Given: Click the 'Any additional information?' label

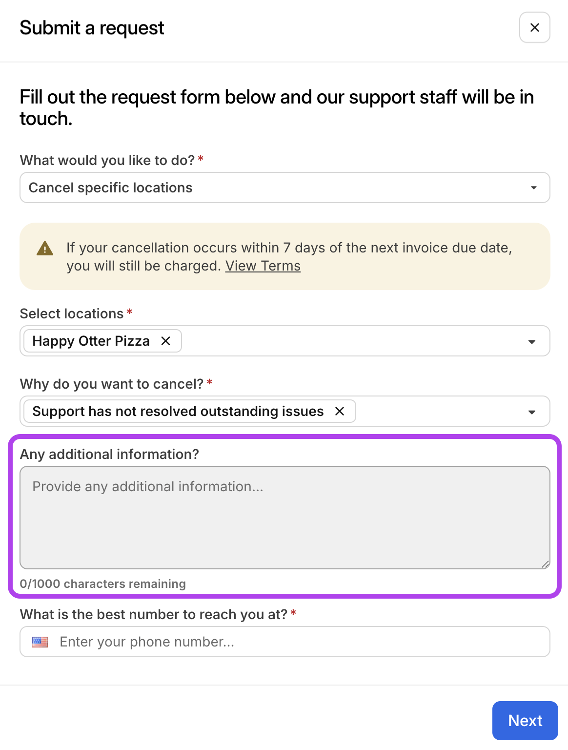Looking at the screenshot, I should [109, 454].
